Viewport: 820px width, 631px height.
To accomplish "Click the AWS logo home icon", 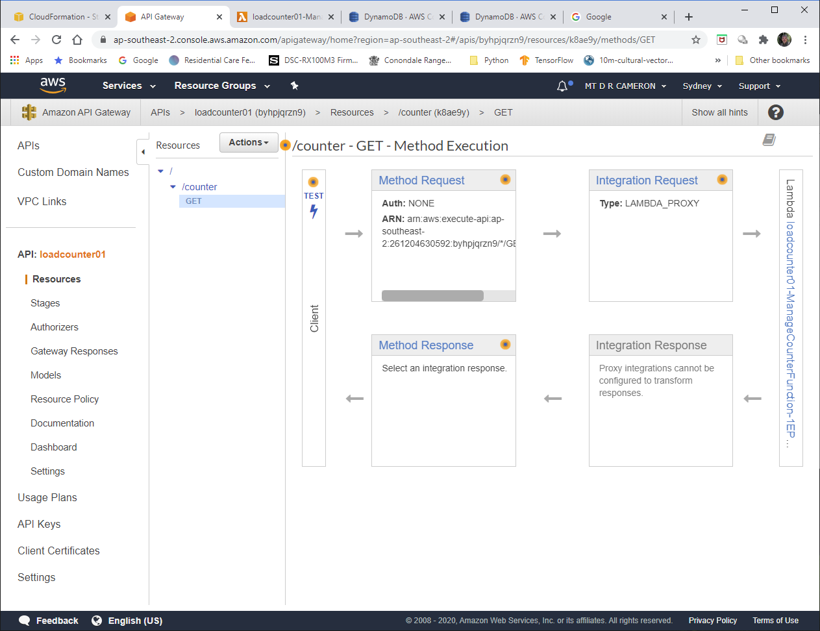I will pyautogui.click(x=53, y=85).
